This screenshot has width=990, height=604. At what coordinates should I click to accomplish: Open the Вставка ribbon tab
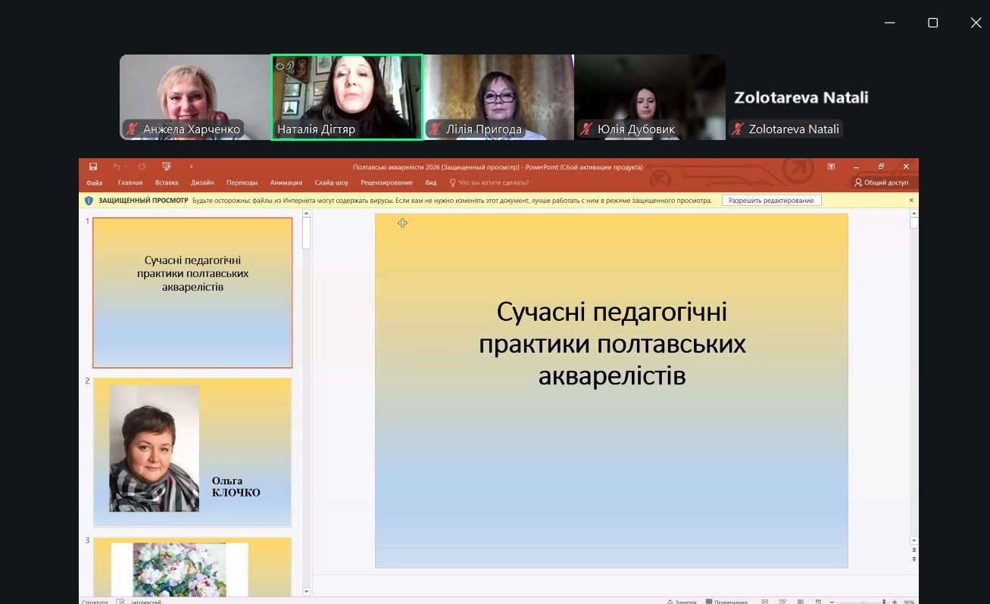pyautogui.click(x=167, y=182)
